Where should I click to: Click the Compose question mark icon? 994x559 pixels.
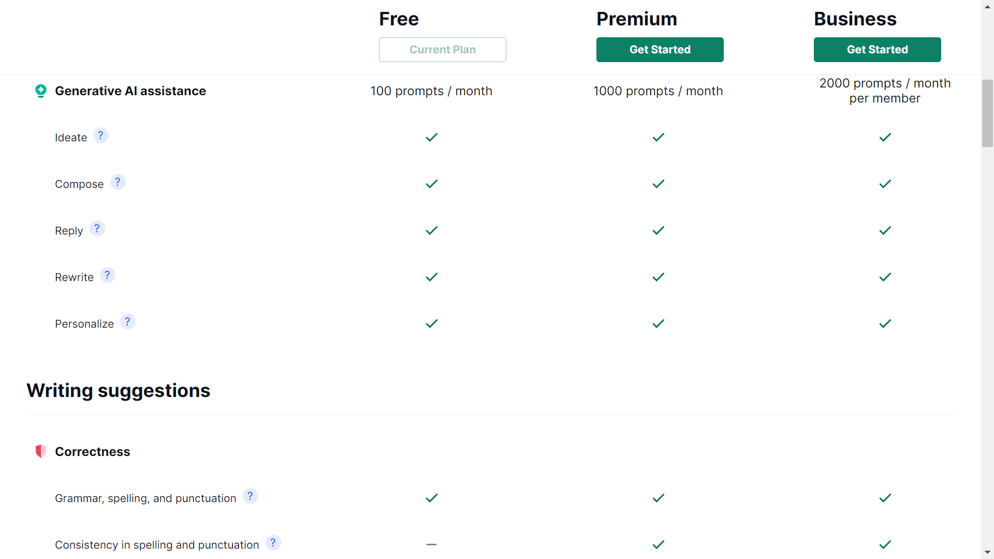pos(118,182)
